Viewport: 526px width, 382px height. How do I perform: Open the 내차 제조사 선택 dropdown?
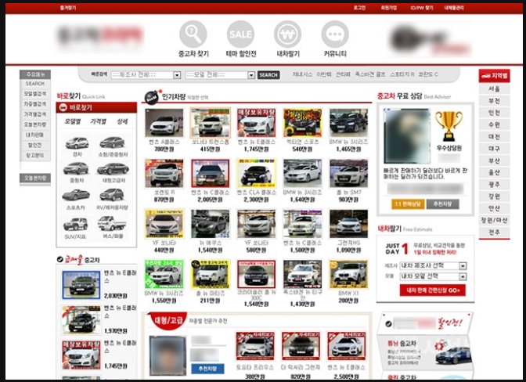click(433, 265)
